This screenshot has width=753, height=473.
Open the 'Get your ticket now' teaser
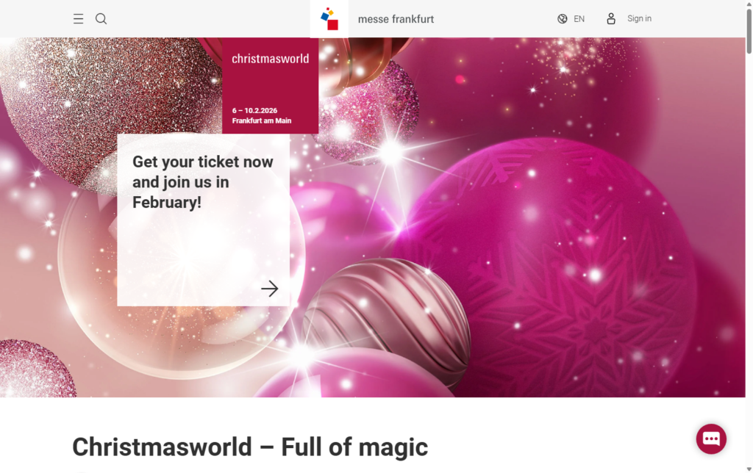pos(203,220)
